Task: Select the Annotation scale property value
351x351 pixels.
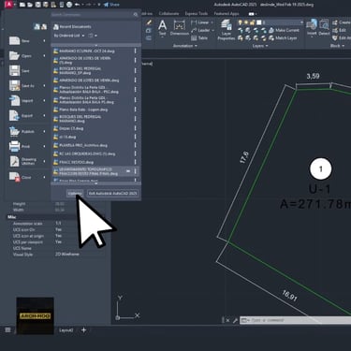Action: point(58,224)
